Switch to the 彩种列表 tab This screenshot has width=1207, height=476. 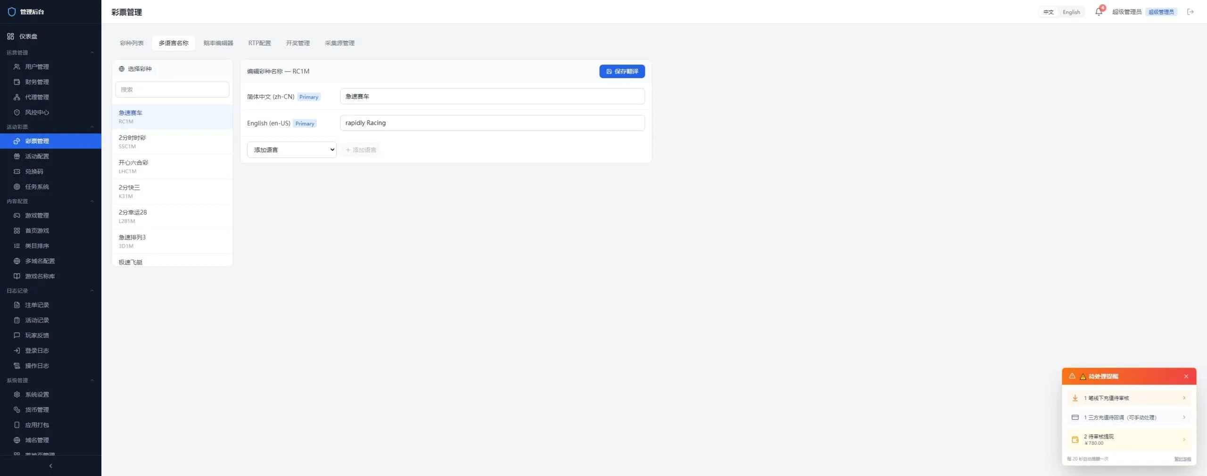tap(132, 43)
